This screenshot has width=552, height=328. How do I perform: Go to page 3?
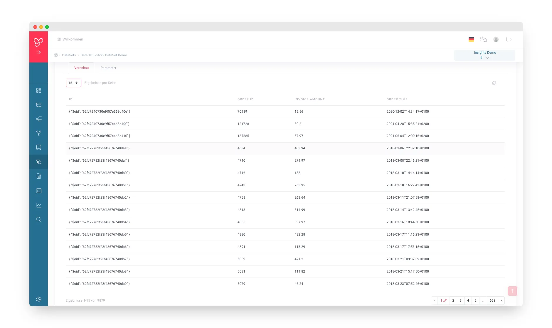coord(460,300)
